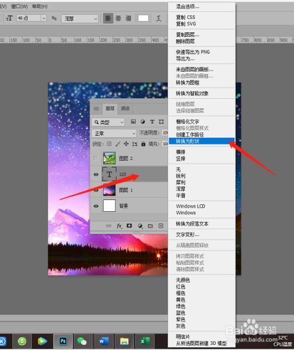Filter layers by shape layer icon
294x350 pixels.
tap(161, 122)
